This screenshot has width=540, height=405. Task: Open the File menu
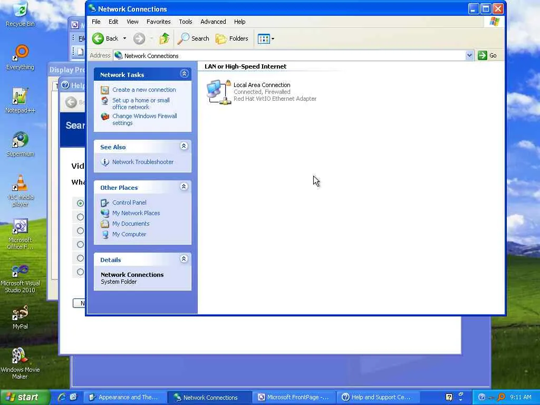(96, 22)
